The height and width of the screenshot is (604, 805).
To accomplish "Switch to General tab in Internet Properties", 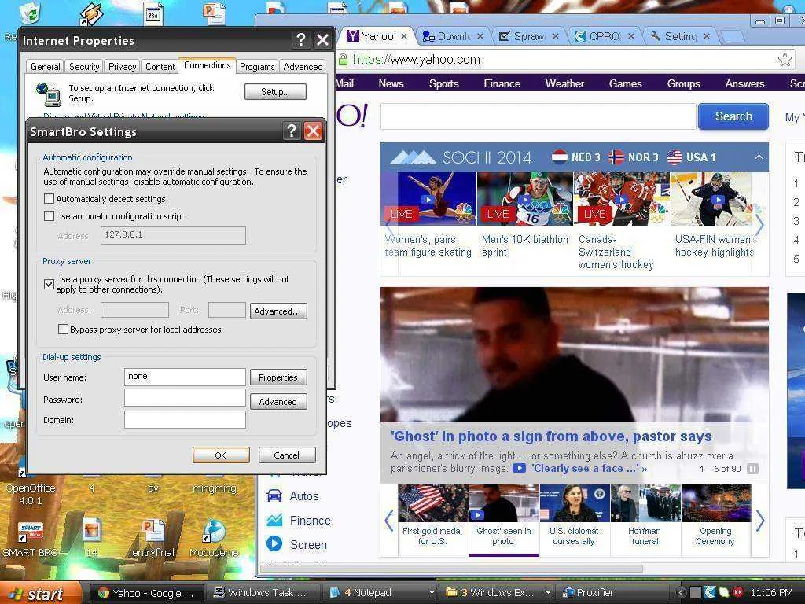I will 45,67.
